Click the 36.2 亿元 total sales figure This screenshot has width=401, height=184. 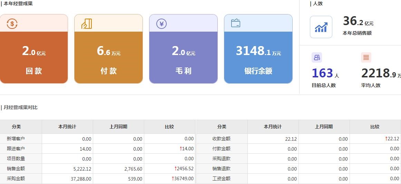coord(358,21)
